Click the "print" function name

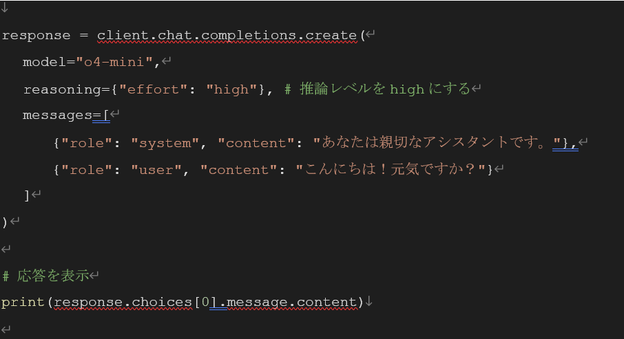(23, 302)
